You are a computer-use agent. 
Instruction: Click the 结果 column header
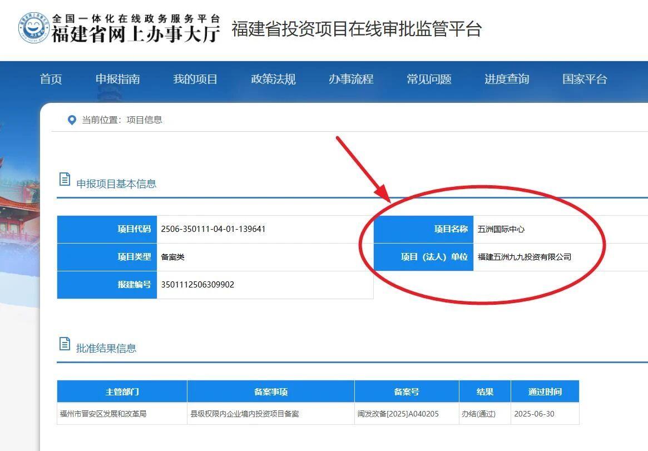click(485, 391)
